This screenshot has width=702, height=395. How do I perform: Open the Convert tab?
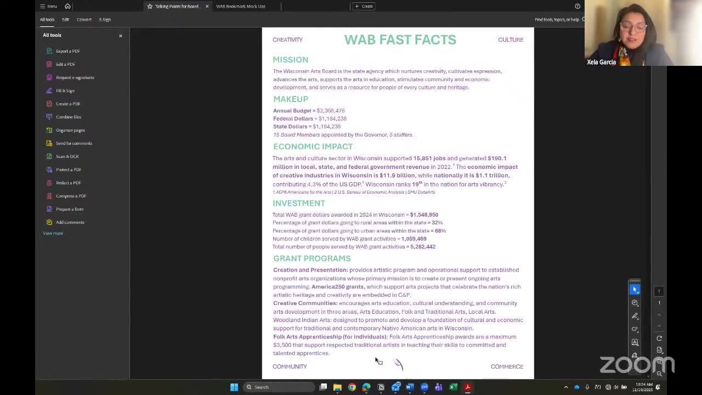click(x=84, y=20)
